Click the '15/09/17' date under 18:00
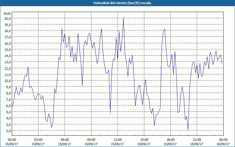 coord(170,144)
